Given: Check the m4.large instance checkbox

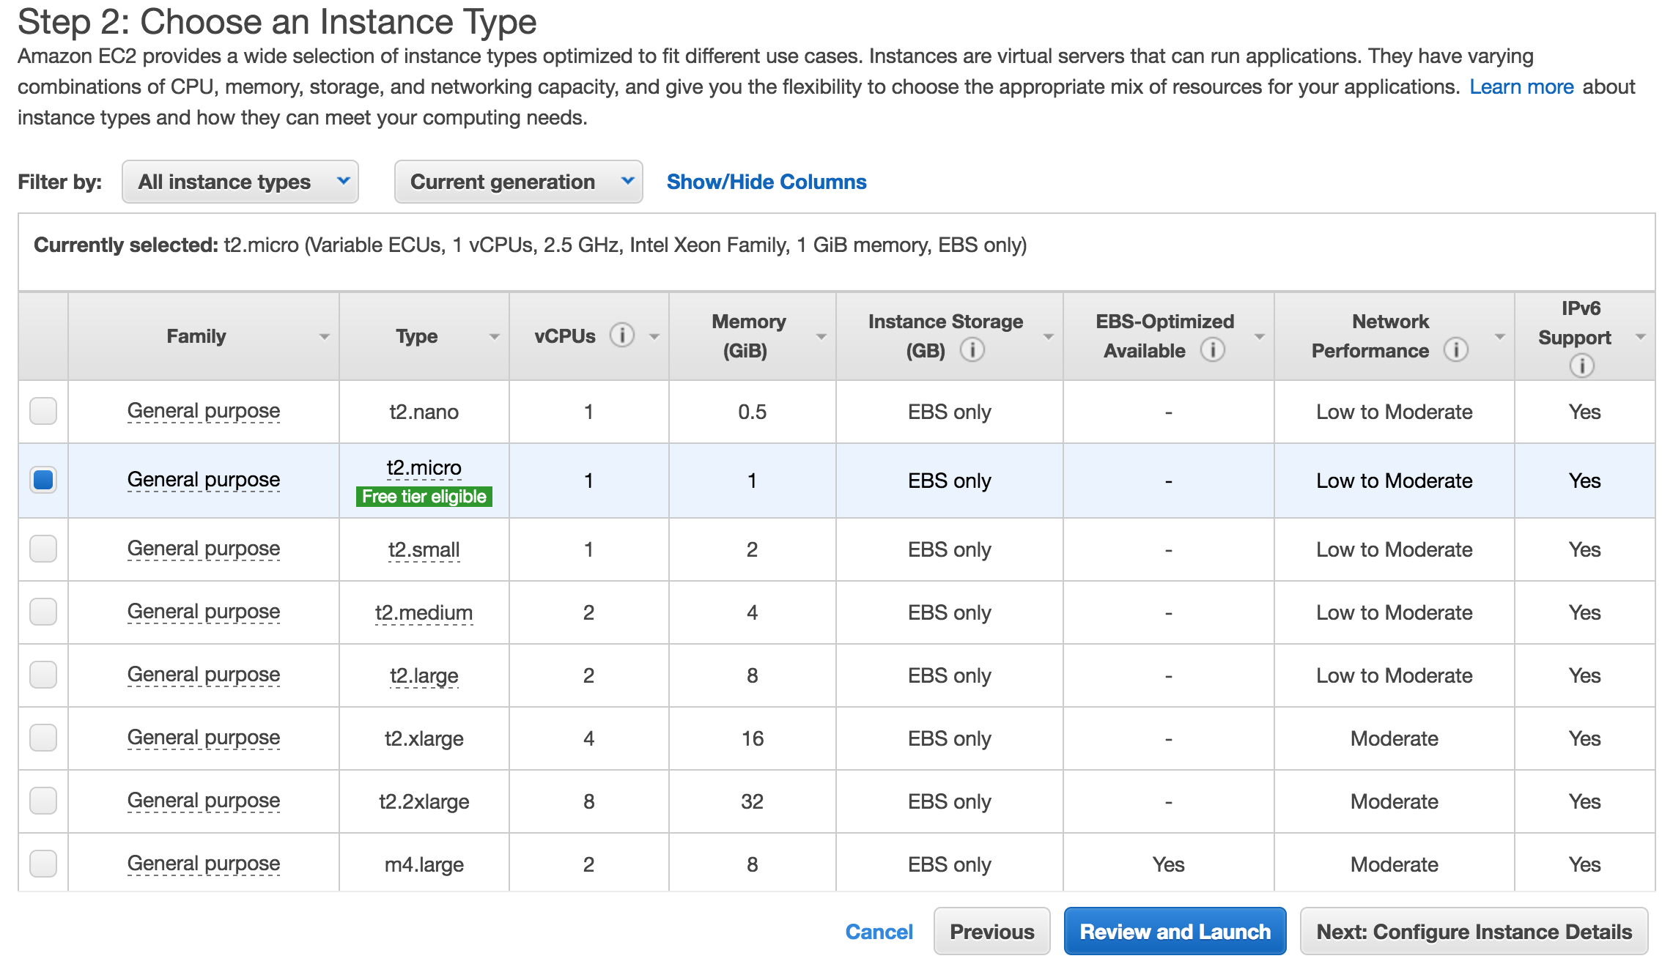Looking at the screenshot, I should pyautogui.click(x=43, y=864).
